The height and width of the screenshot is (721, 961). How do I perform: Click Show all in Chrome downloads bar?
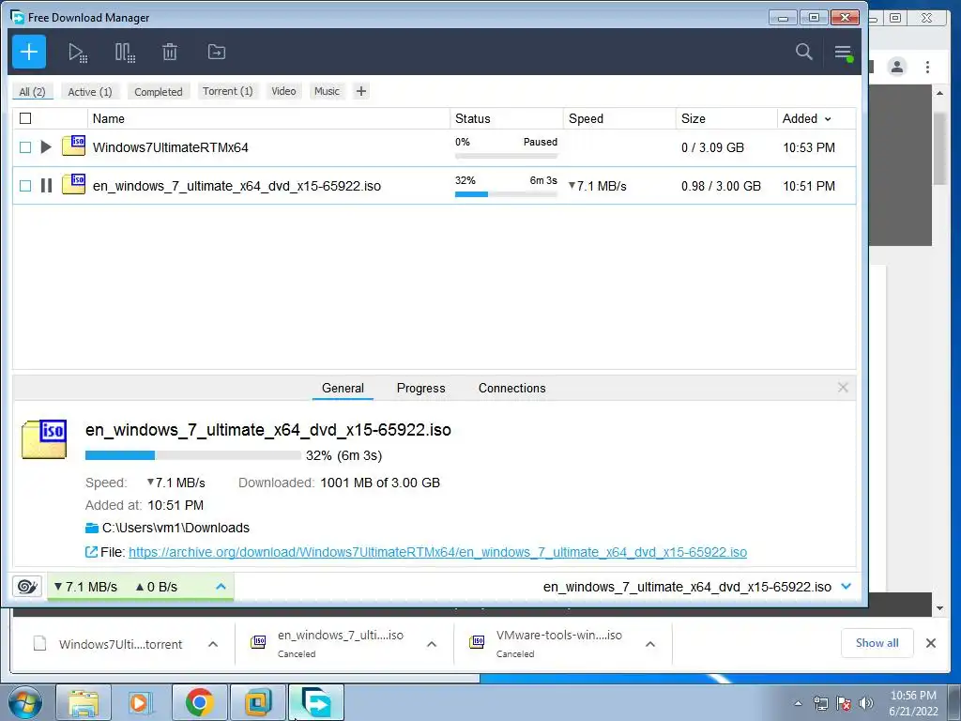(877, 642)
